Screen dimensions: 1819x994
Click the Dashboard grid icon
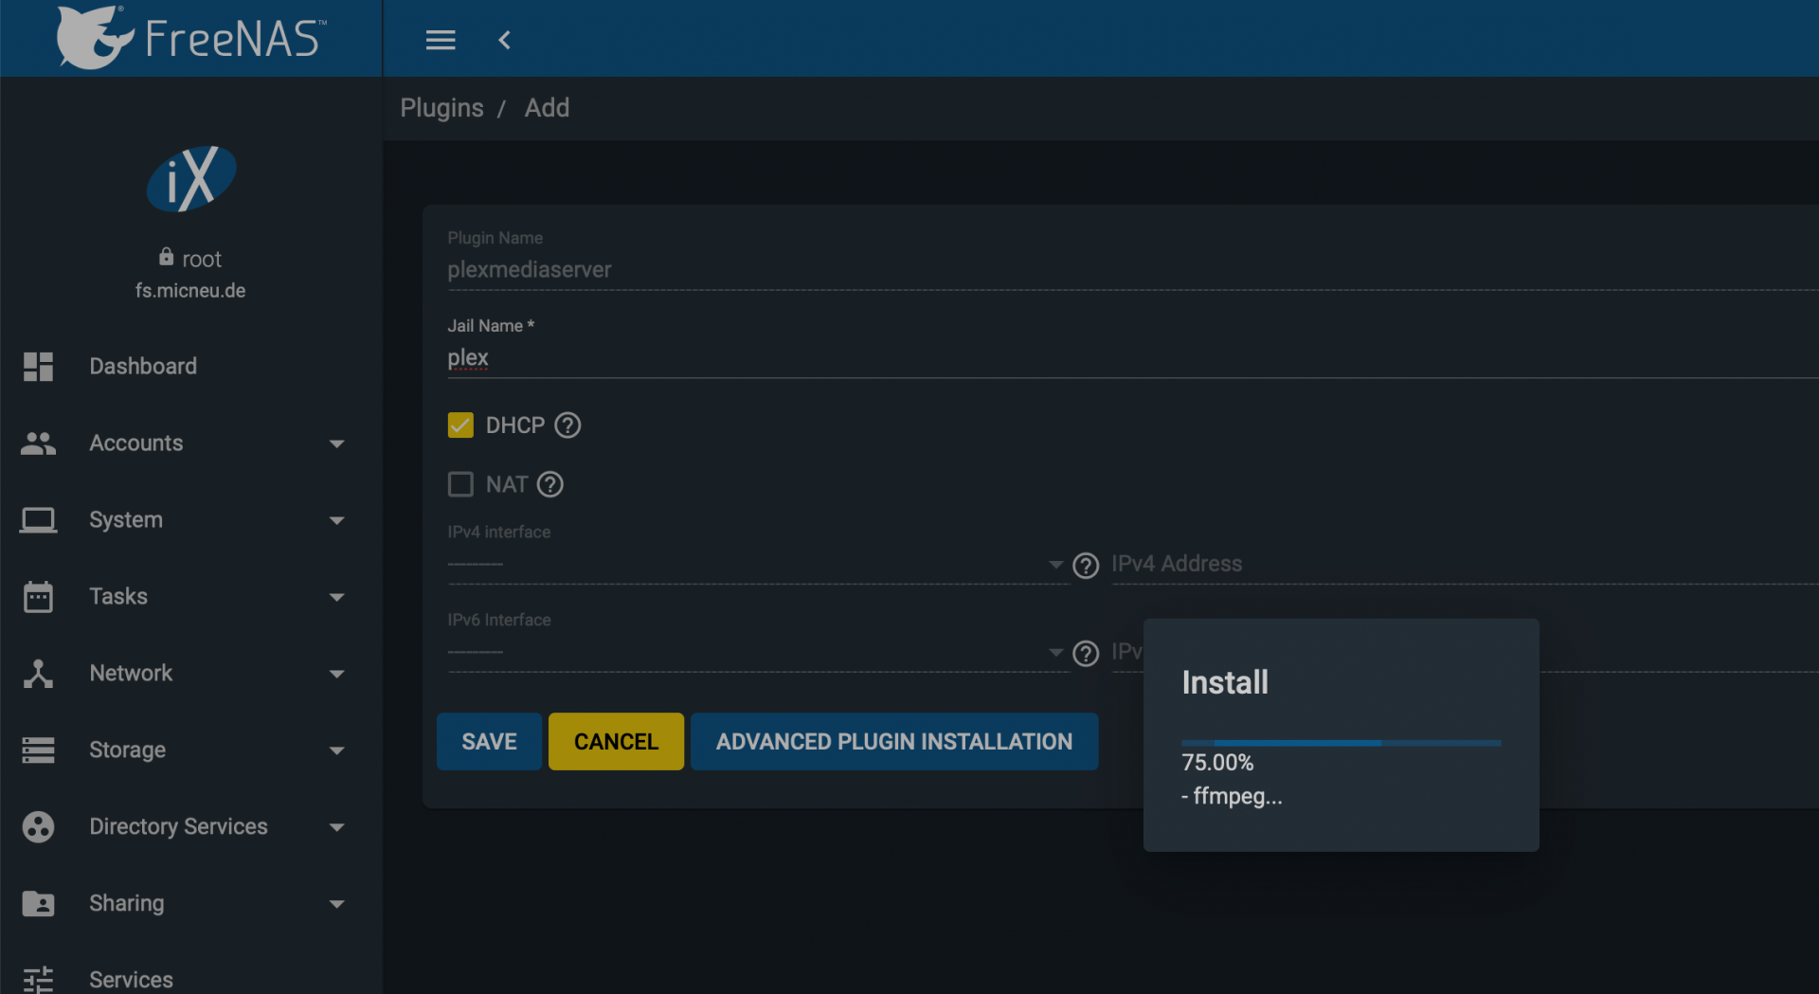(38, 366)
